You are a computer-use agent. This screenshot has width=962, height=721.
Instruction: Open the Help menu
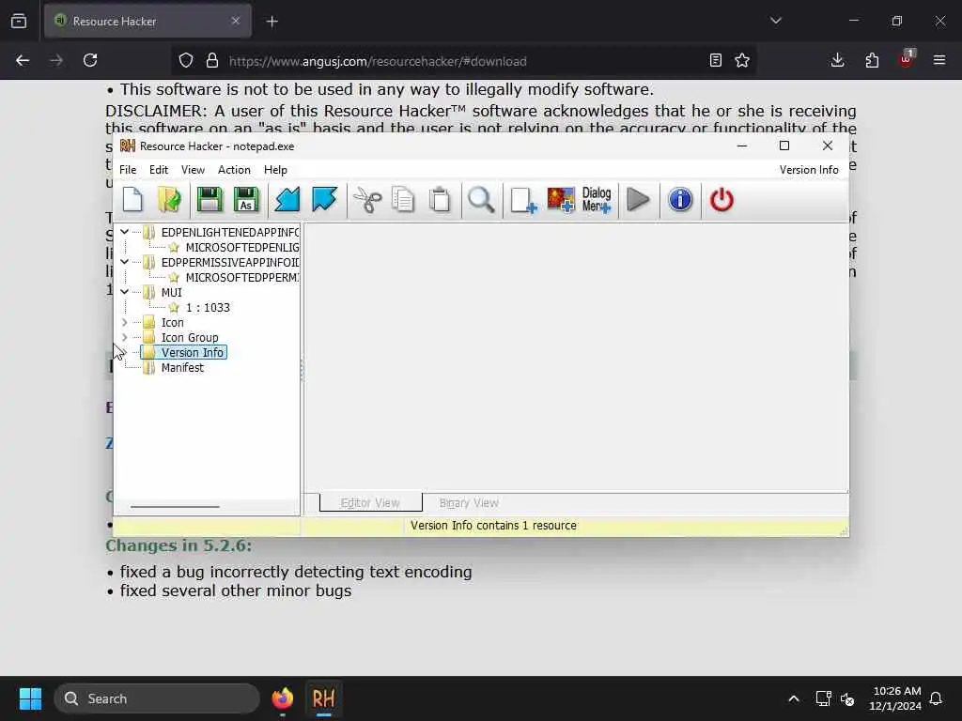click(275, 170)
